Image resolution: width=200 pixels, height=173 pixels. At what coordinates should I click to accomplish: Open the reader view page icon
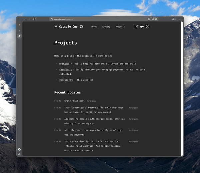click(x=153, y=19)
